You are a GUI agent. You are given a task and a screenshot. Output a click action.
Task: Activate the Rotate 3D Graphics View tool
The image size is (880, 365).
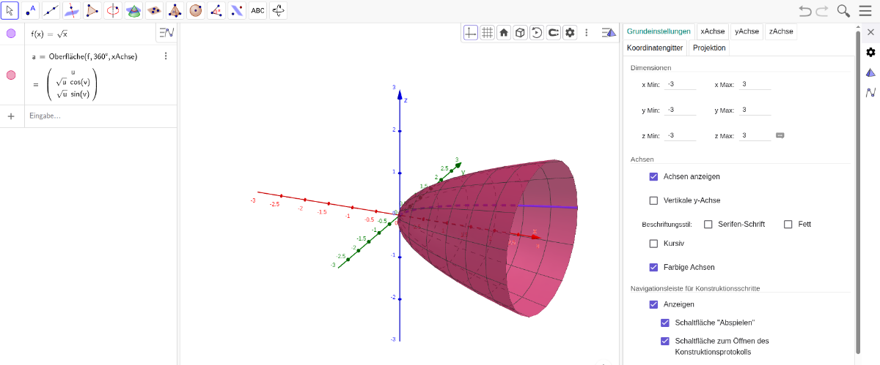(279, 10)
